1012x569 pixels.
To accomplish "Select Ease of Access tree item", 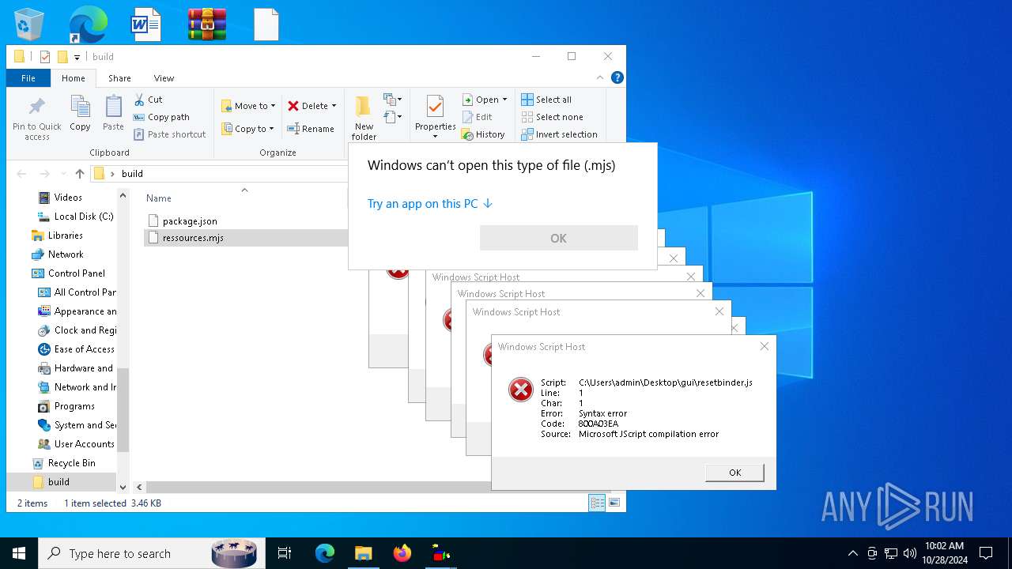I will coord(77,349).
